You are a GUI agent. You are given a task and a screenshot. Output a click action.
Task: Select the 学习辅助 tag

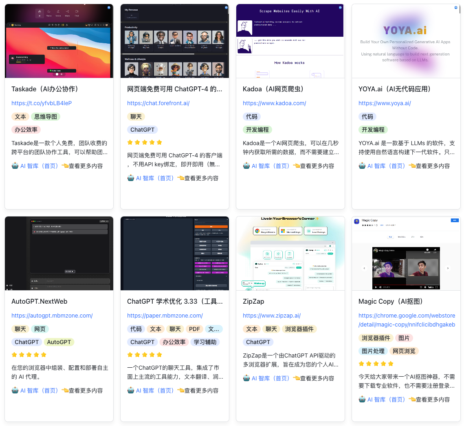coord(205,342)
